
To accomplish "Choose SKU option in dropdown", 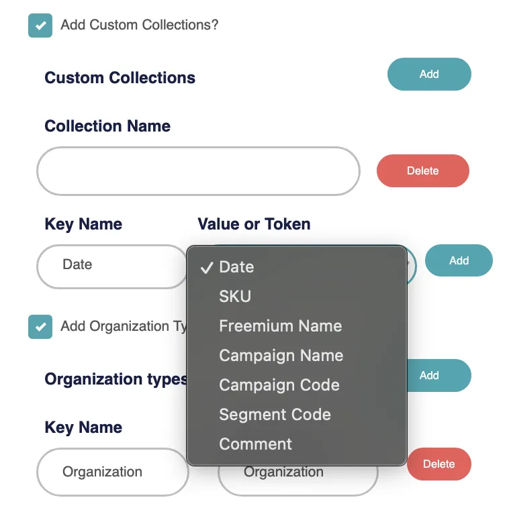I will point(235,297).
